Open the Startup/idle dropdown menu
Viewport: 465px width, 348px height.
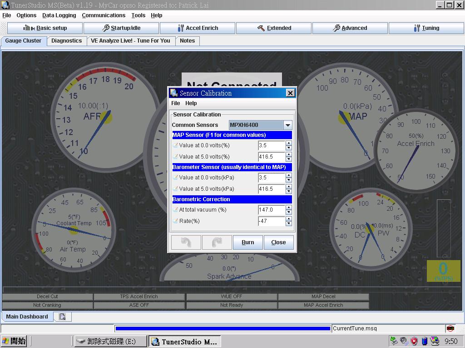pyautogui.click(x=121, y=28)
